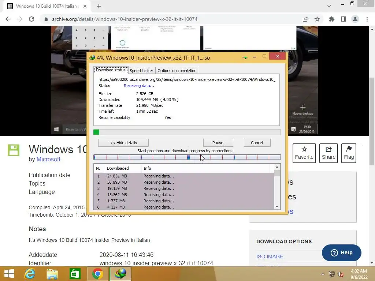
Task: Switch to Chrome in taskbar
Action: (x=97, y=274)
